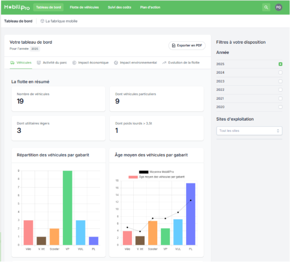
Task: Click the Dont poids lourds > 3,5t card
Action: [157, 128]
